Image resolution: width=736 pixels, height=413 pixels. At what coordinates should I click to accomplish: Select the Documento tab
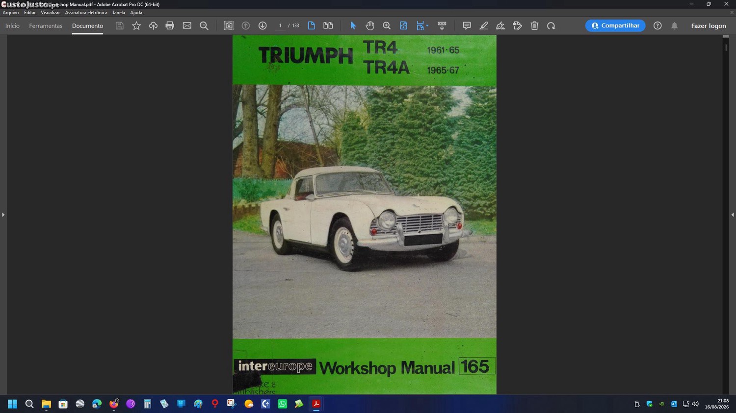pos(87,26)
